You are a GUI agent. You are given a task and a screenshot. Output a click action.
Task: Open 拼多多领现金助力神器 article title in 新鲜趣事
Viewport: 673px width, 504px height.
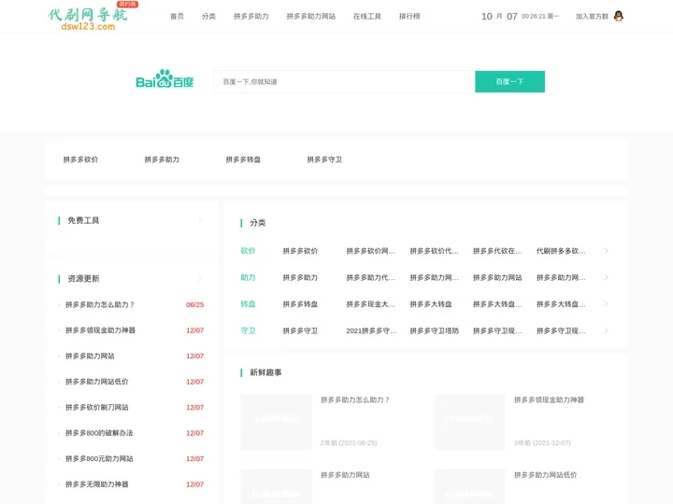(549, 399)
